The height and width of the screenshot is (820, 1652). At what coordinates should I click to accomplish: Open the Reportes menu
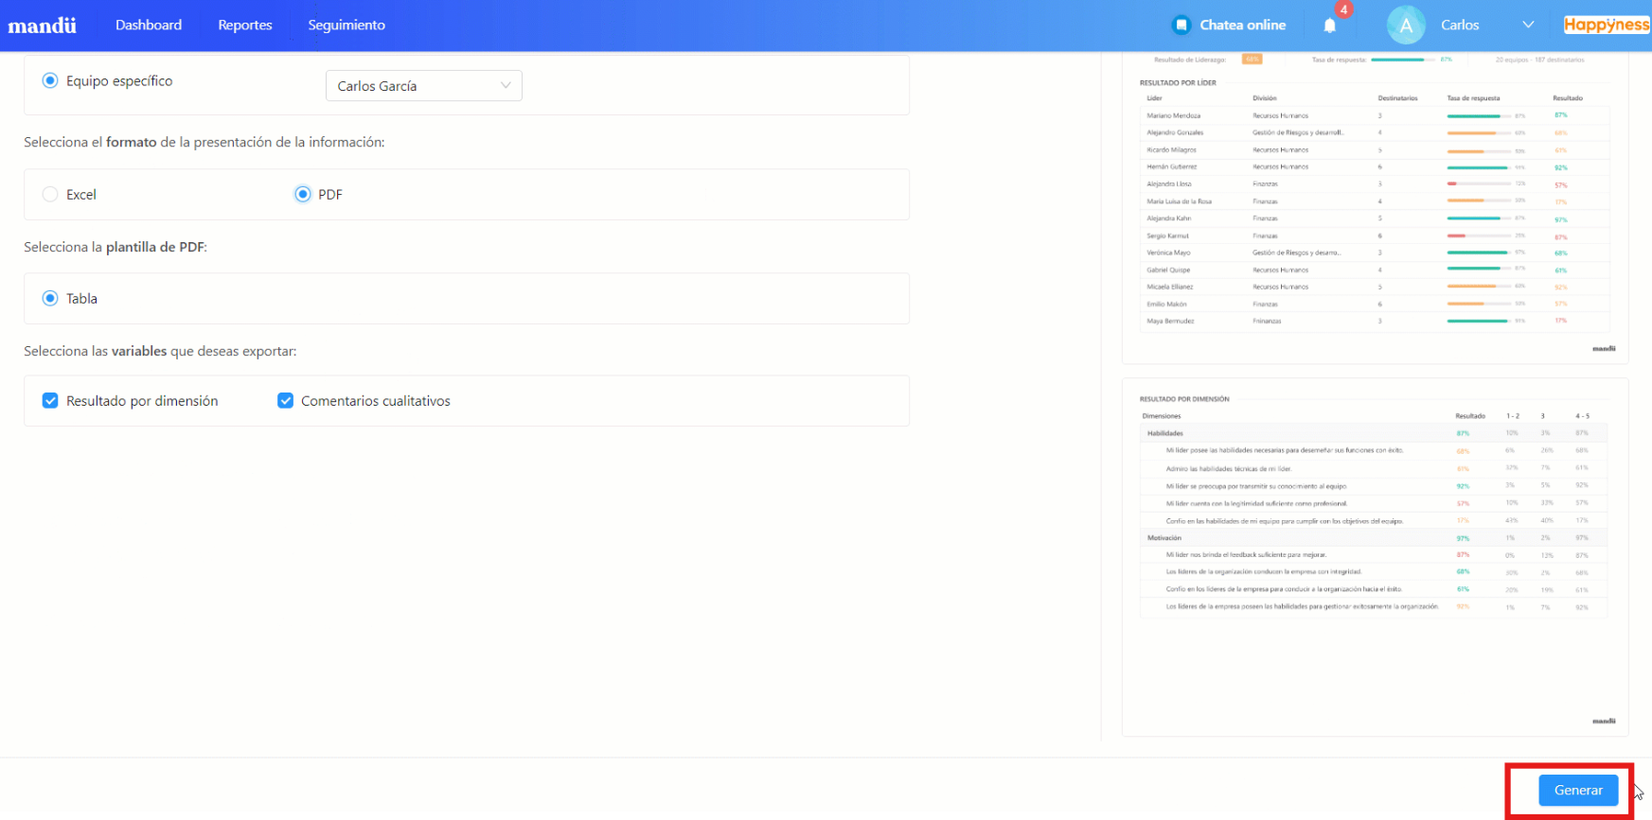pos(245,26)
